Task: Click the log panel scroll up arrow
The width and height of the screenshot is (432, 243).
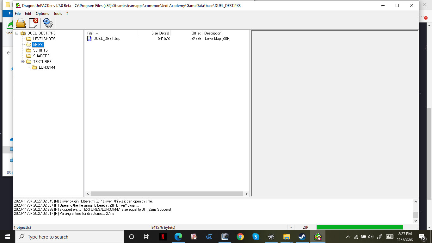Action: click(x=416, y=201)
